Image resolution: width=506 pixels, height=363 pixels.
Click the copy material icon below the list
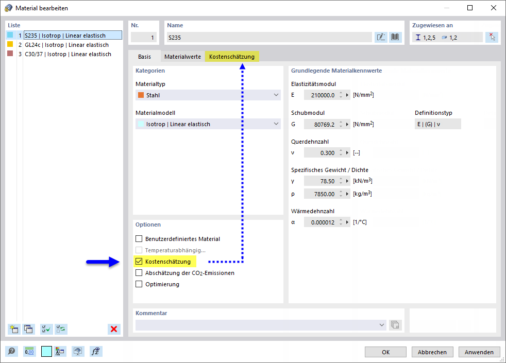(x=28, y=329)
